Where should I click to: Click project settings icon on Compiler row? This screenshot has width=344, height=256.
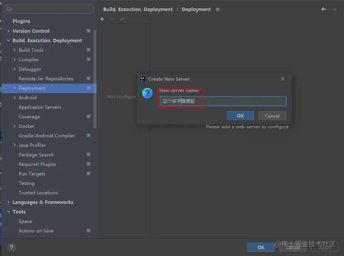click(x=89, y=59)
